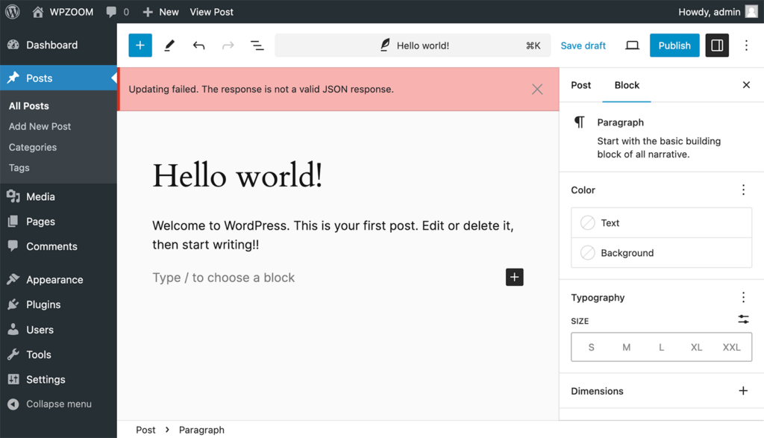Select font size M
Screen dimensions: 764x438
click(626, 347)
